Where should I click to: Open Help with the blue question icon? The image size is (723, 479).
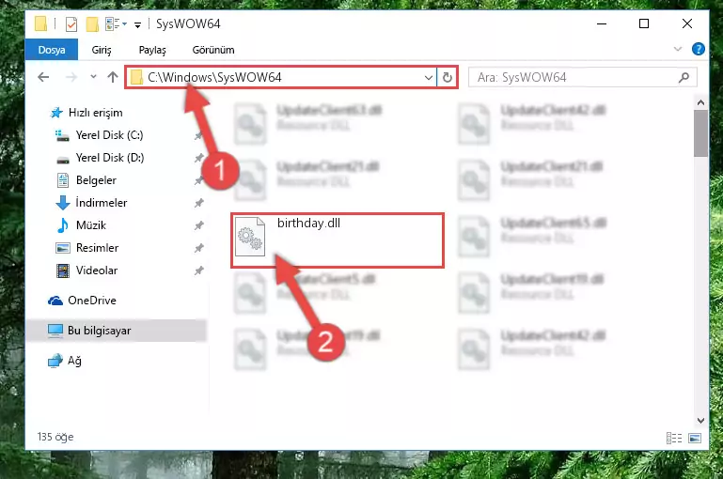[699, 49]
